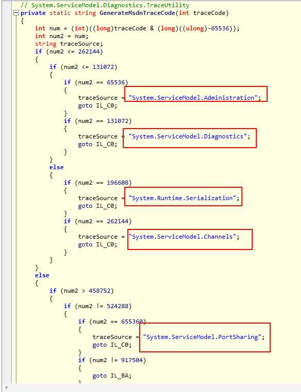Click the GenerateMsdnTraceCode method name
Viewport: 301px width, 392px height.
(x=137, y=13)
